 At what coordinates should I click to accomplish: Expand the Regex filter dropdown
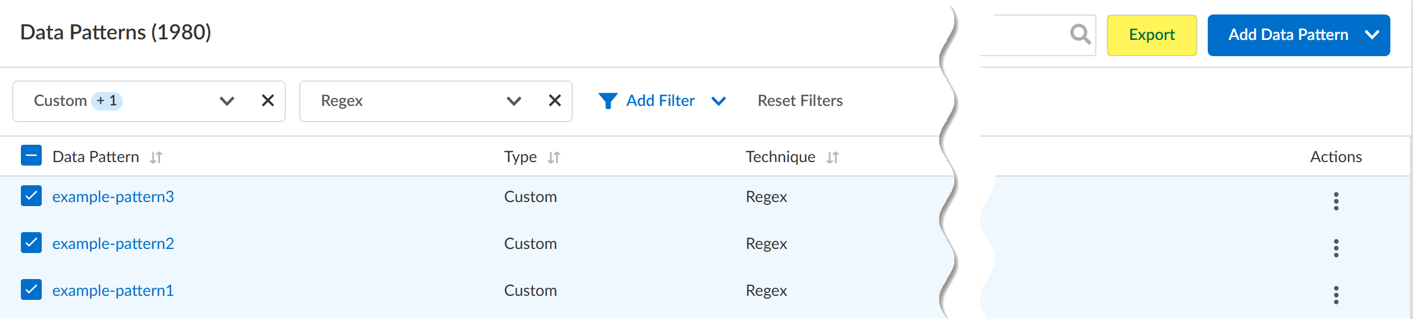point(514,101)
